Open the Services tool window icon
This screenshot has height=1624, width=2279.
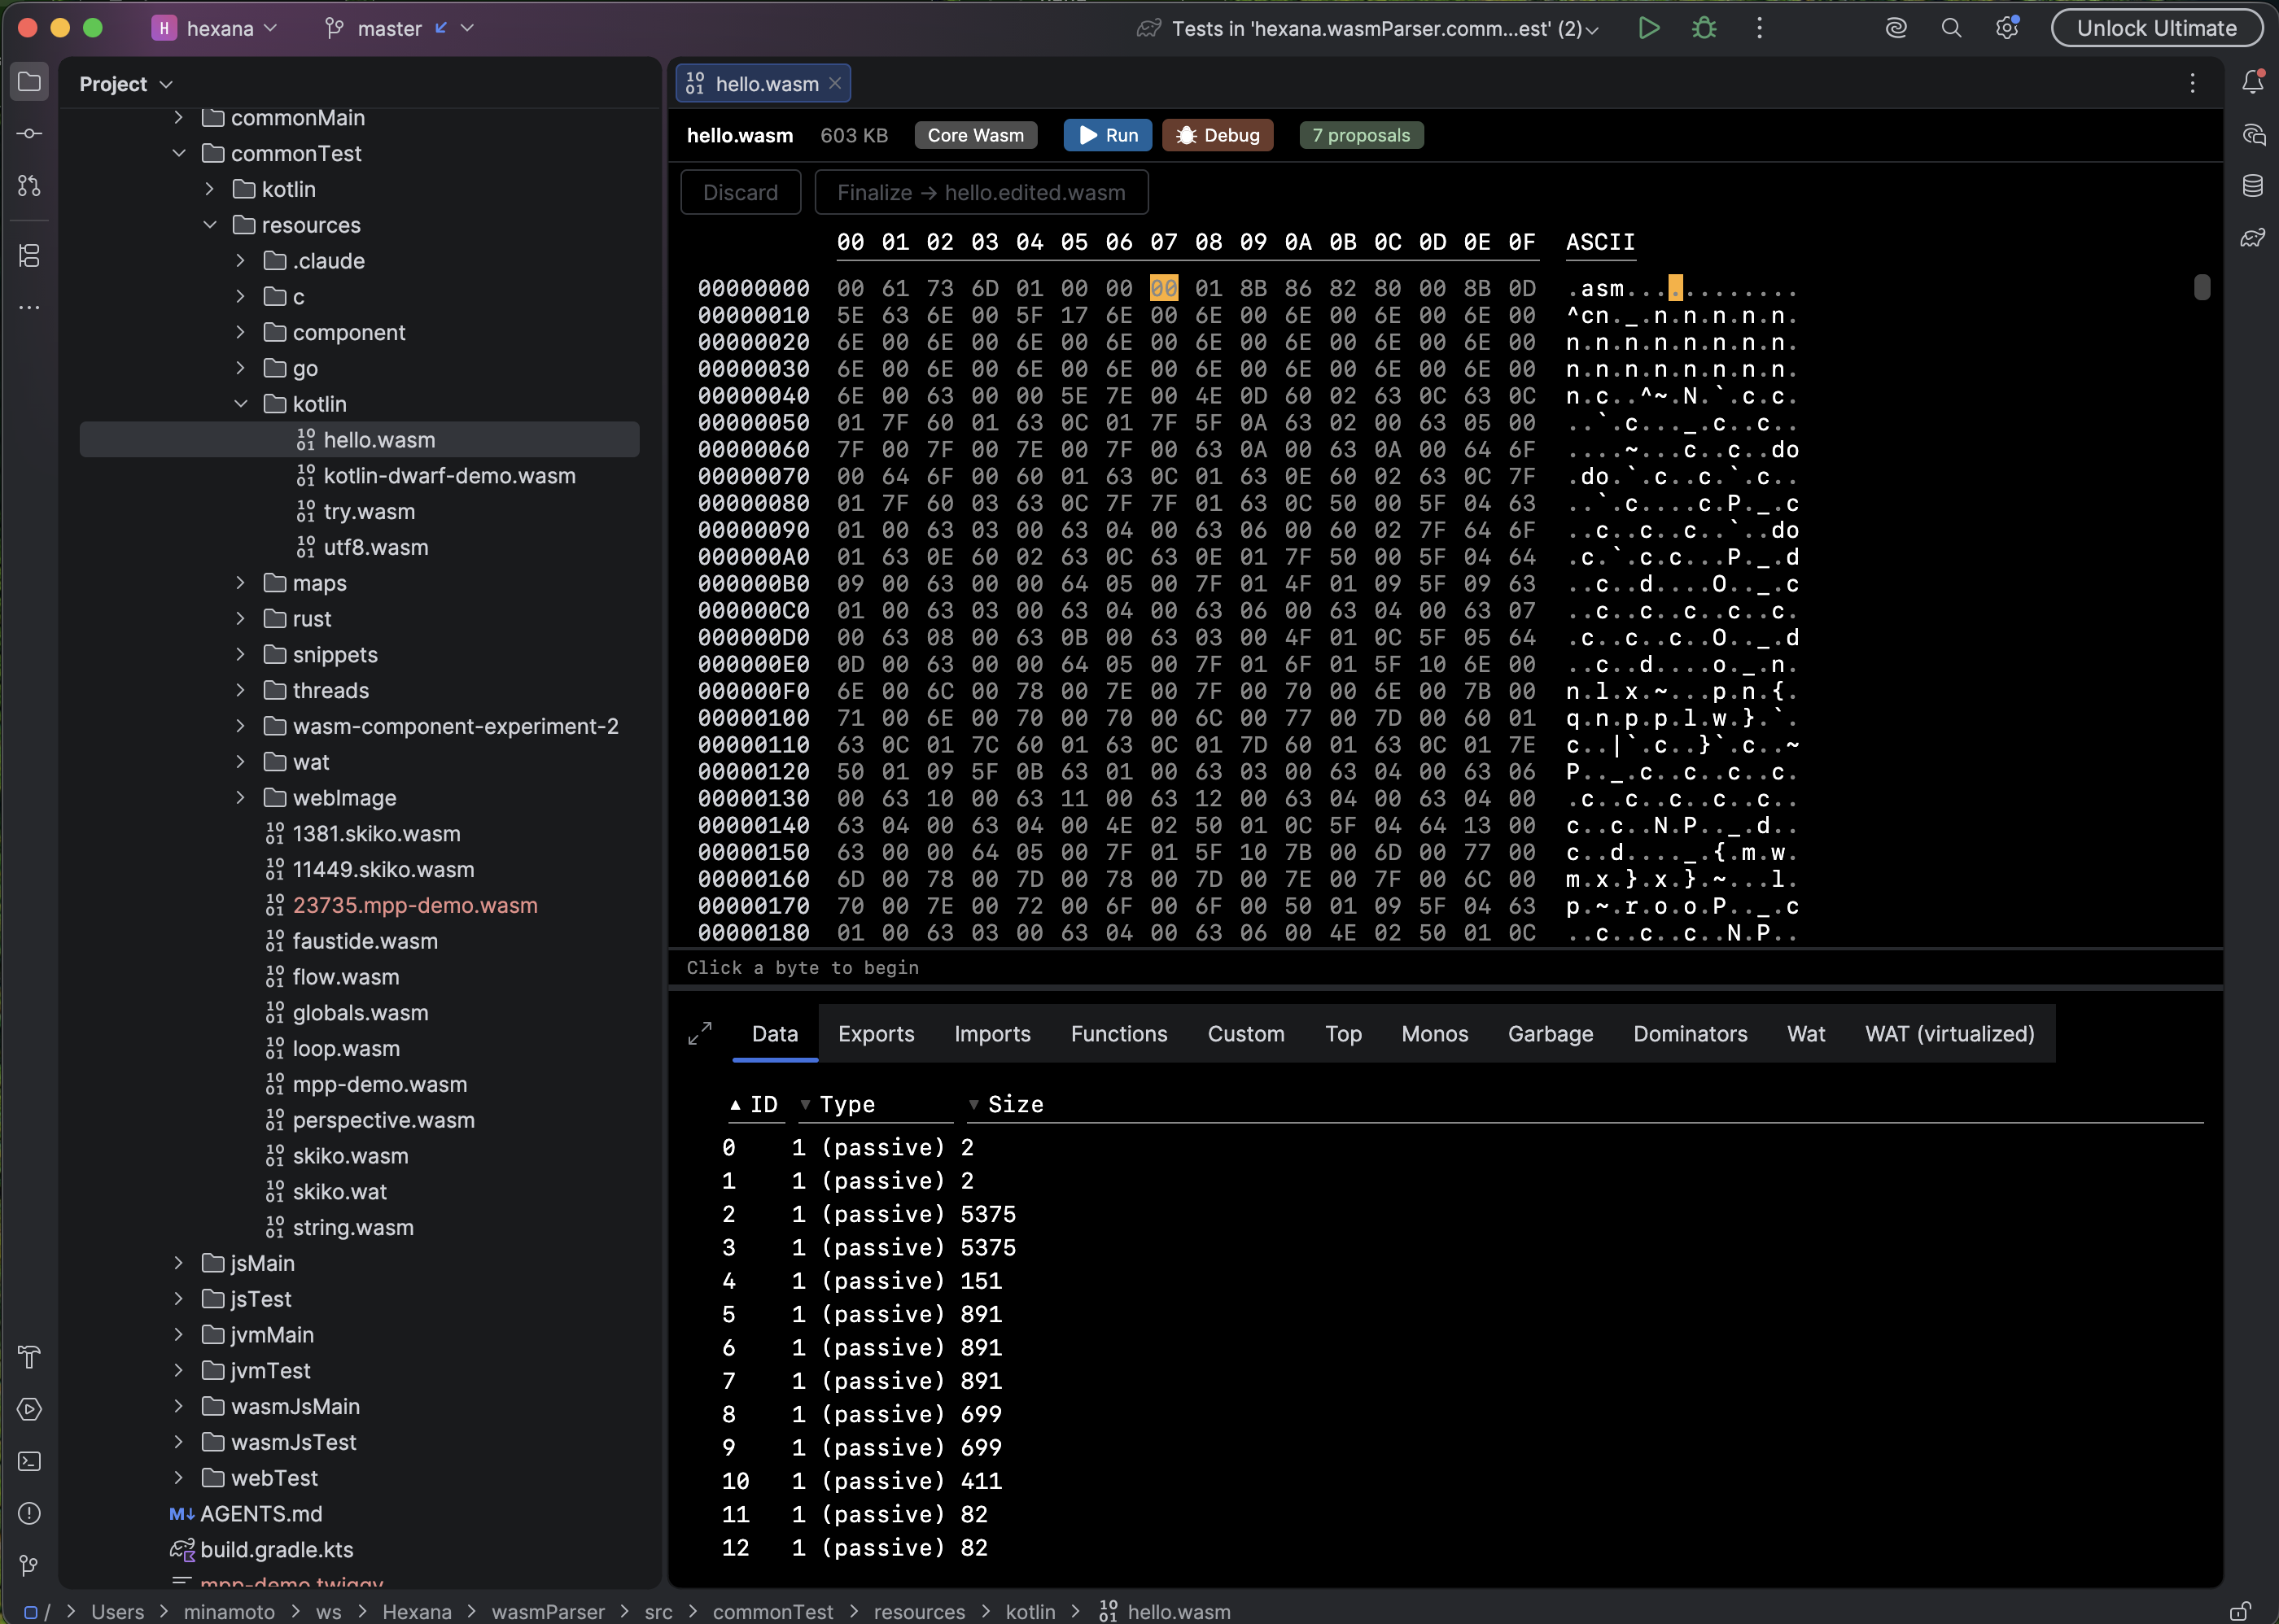[29, 1409]
